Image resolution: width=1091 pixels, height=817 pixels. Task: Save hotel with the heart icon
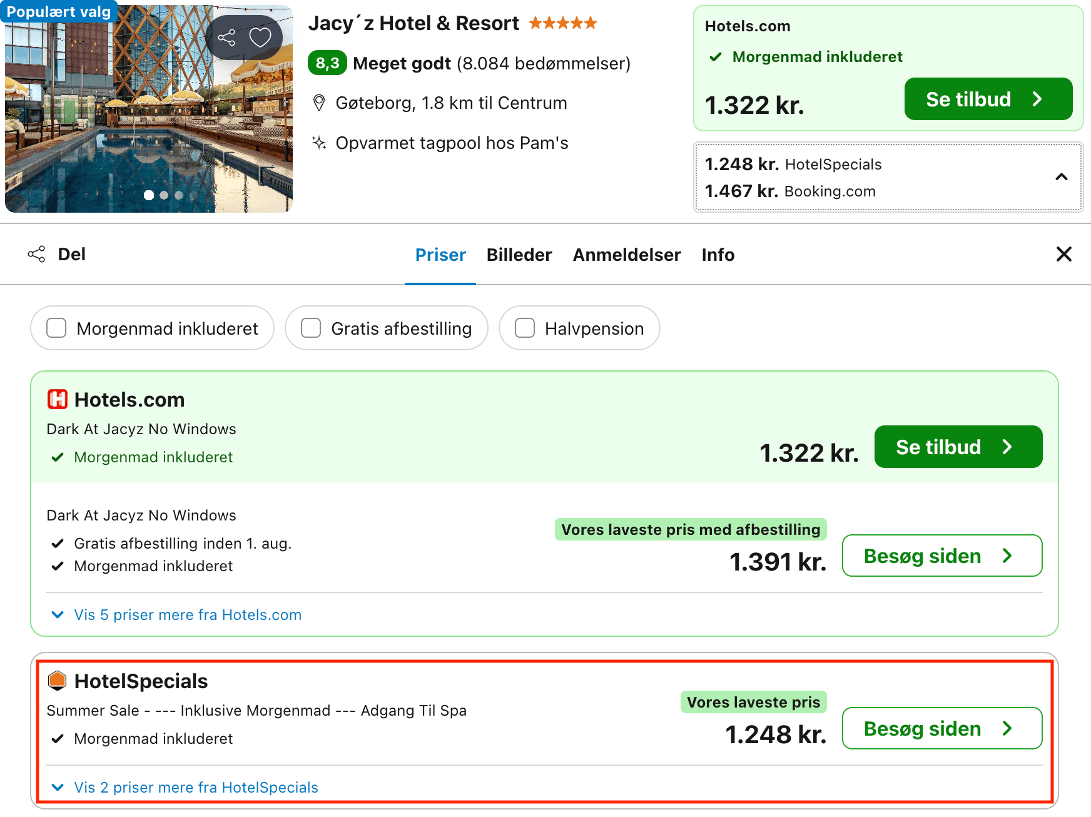pyautogui.click(x=260, y=38)
